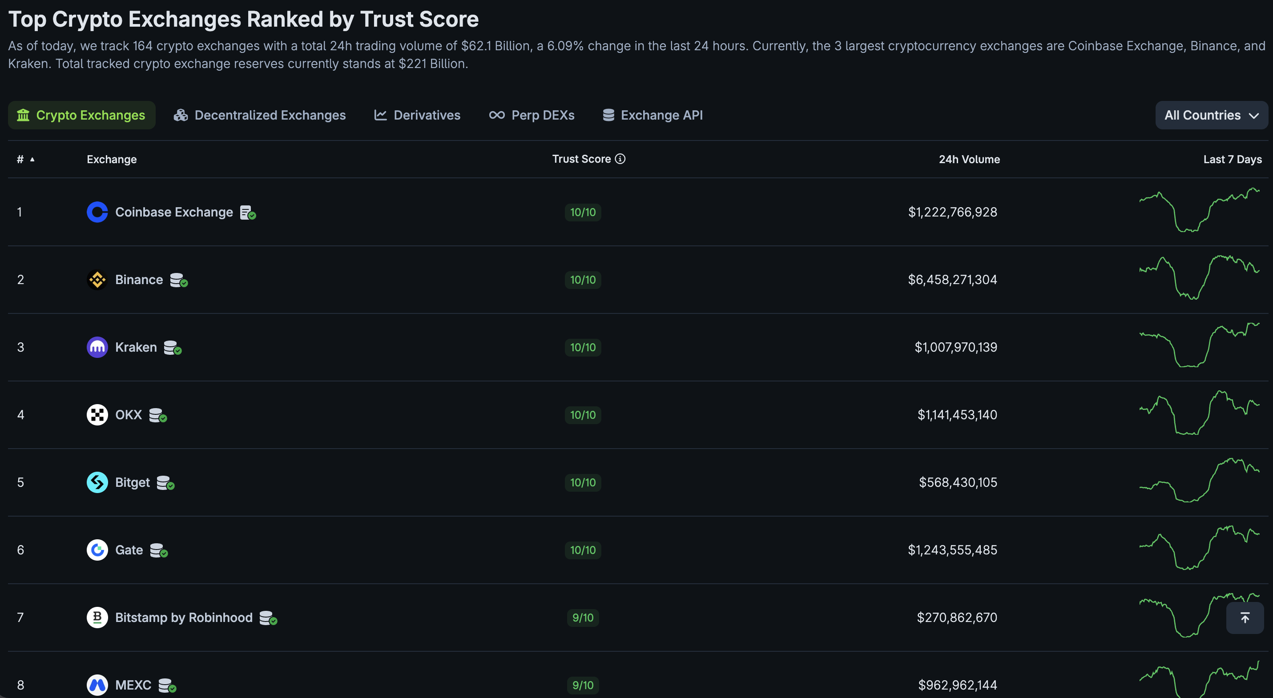Click the $1,007,970,139 volume value
Viewport: 1273px width, 698px height.
956,347
